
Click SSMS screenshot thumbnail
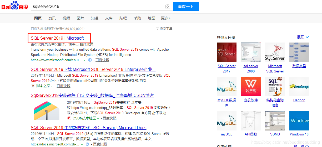pyautogui.click(x=275, y=120)
